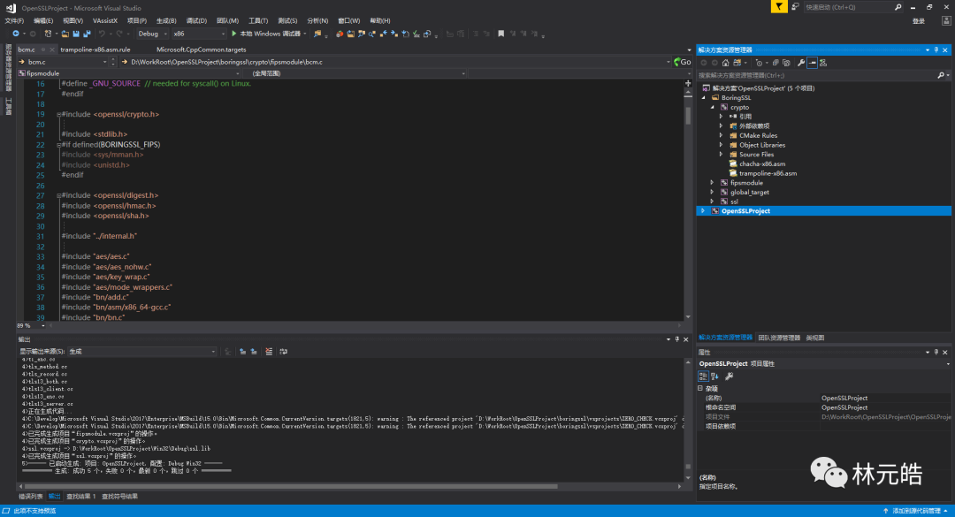Toggle auto-hide pin on Solution Explorer
Viewport: 955px width, 517px height.
point(937,50)
